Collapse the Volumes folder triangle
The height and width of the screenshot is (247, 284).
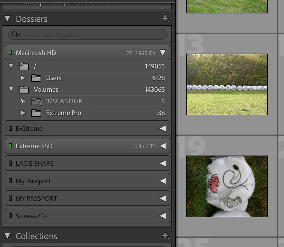(11, 89)
